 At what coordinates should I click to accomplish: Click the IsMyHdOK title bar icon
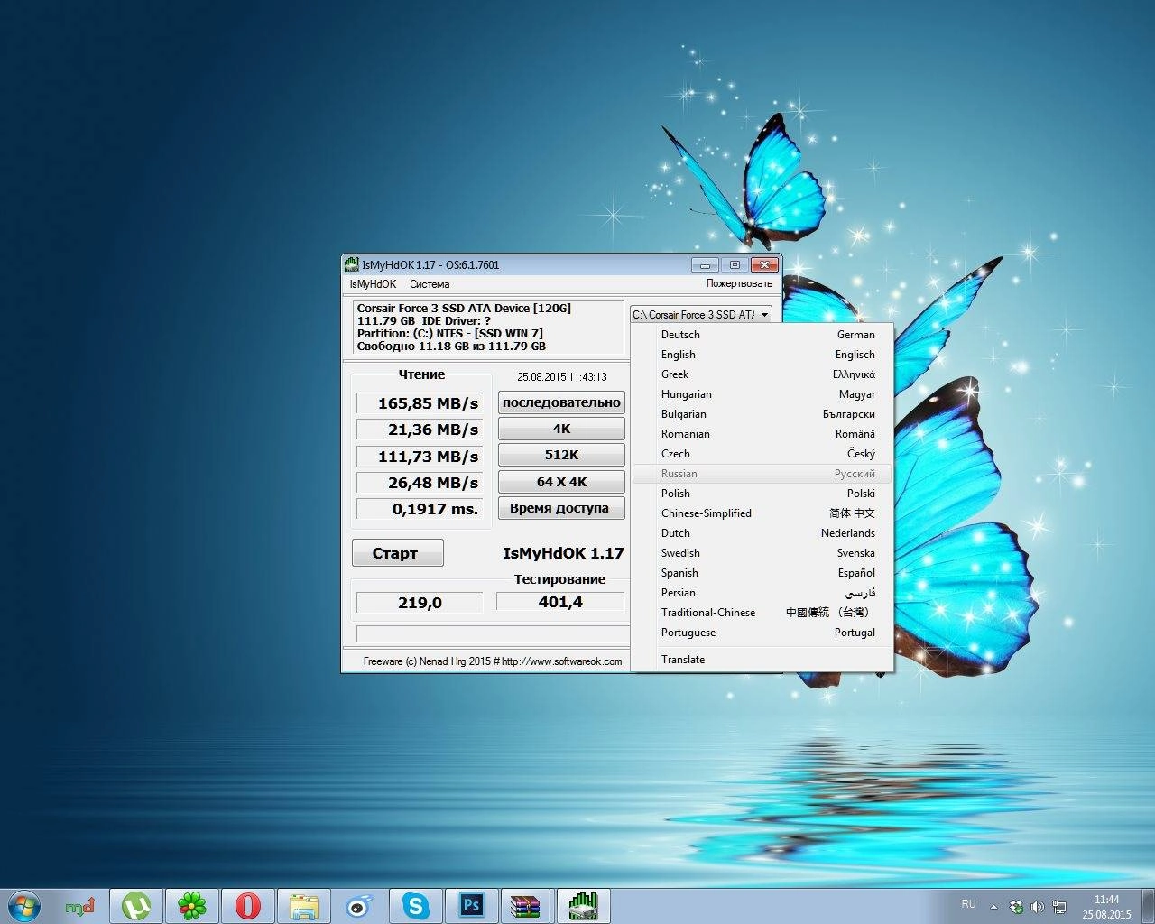(351, 264)
